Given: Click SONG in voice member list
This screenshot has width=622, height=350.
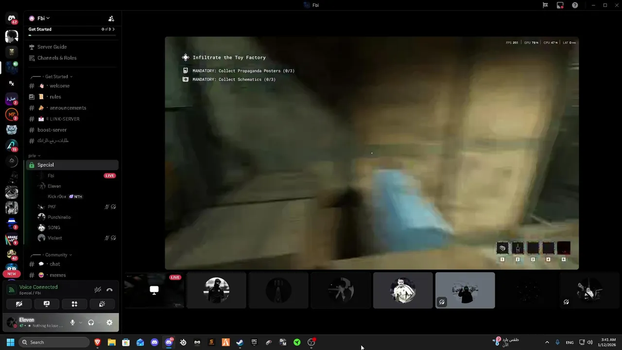Looking at the screenshot, I should coord(77,227).
